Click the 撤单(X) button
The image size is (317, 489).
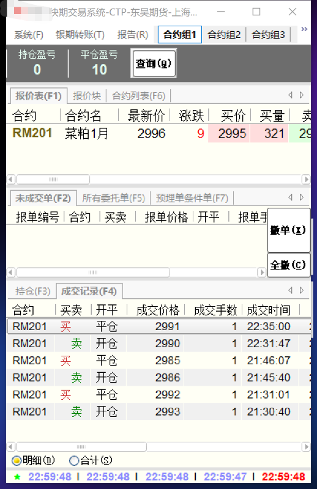pos(288,230)
